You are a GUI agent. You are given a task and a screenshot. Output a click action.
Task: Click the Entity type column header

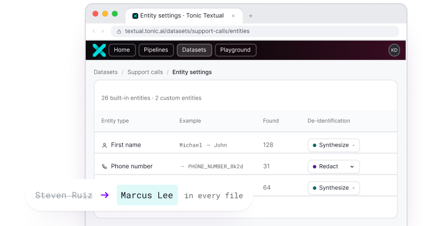click(x=115, y=121)
